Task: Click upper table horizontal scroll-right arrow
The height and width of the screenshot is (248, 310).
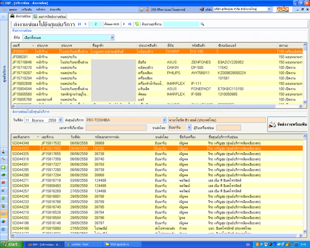Action: (301, 106)
